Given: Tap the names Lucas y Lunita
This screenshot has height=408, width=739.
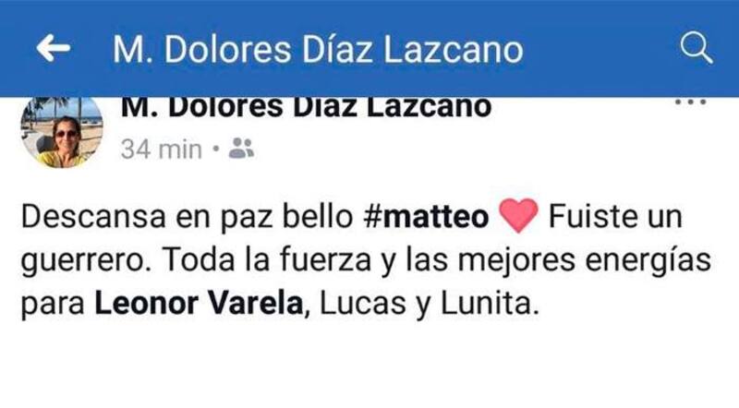Looking at the screenshot, I should [x=429, y=304].
